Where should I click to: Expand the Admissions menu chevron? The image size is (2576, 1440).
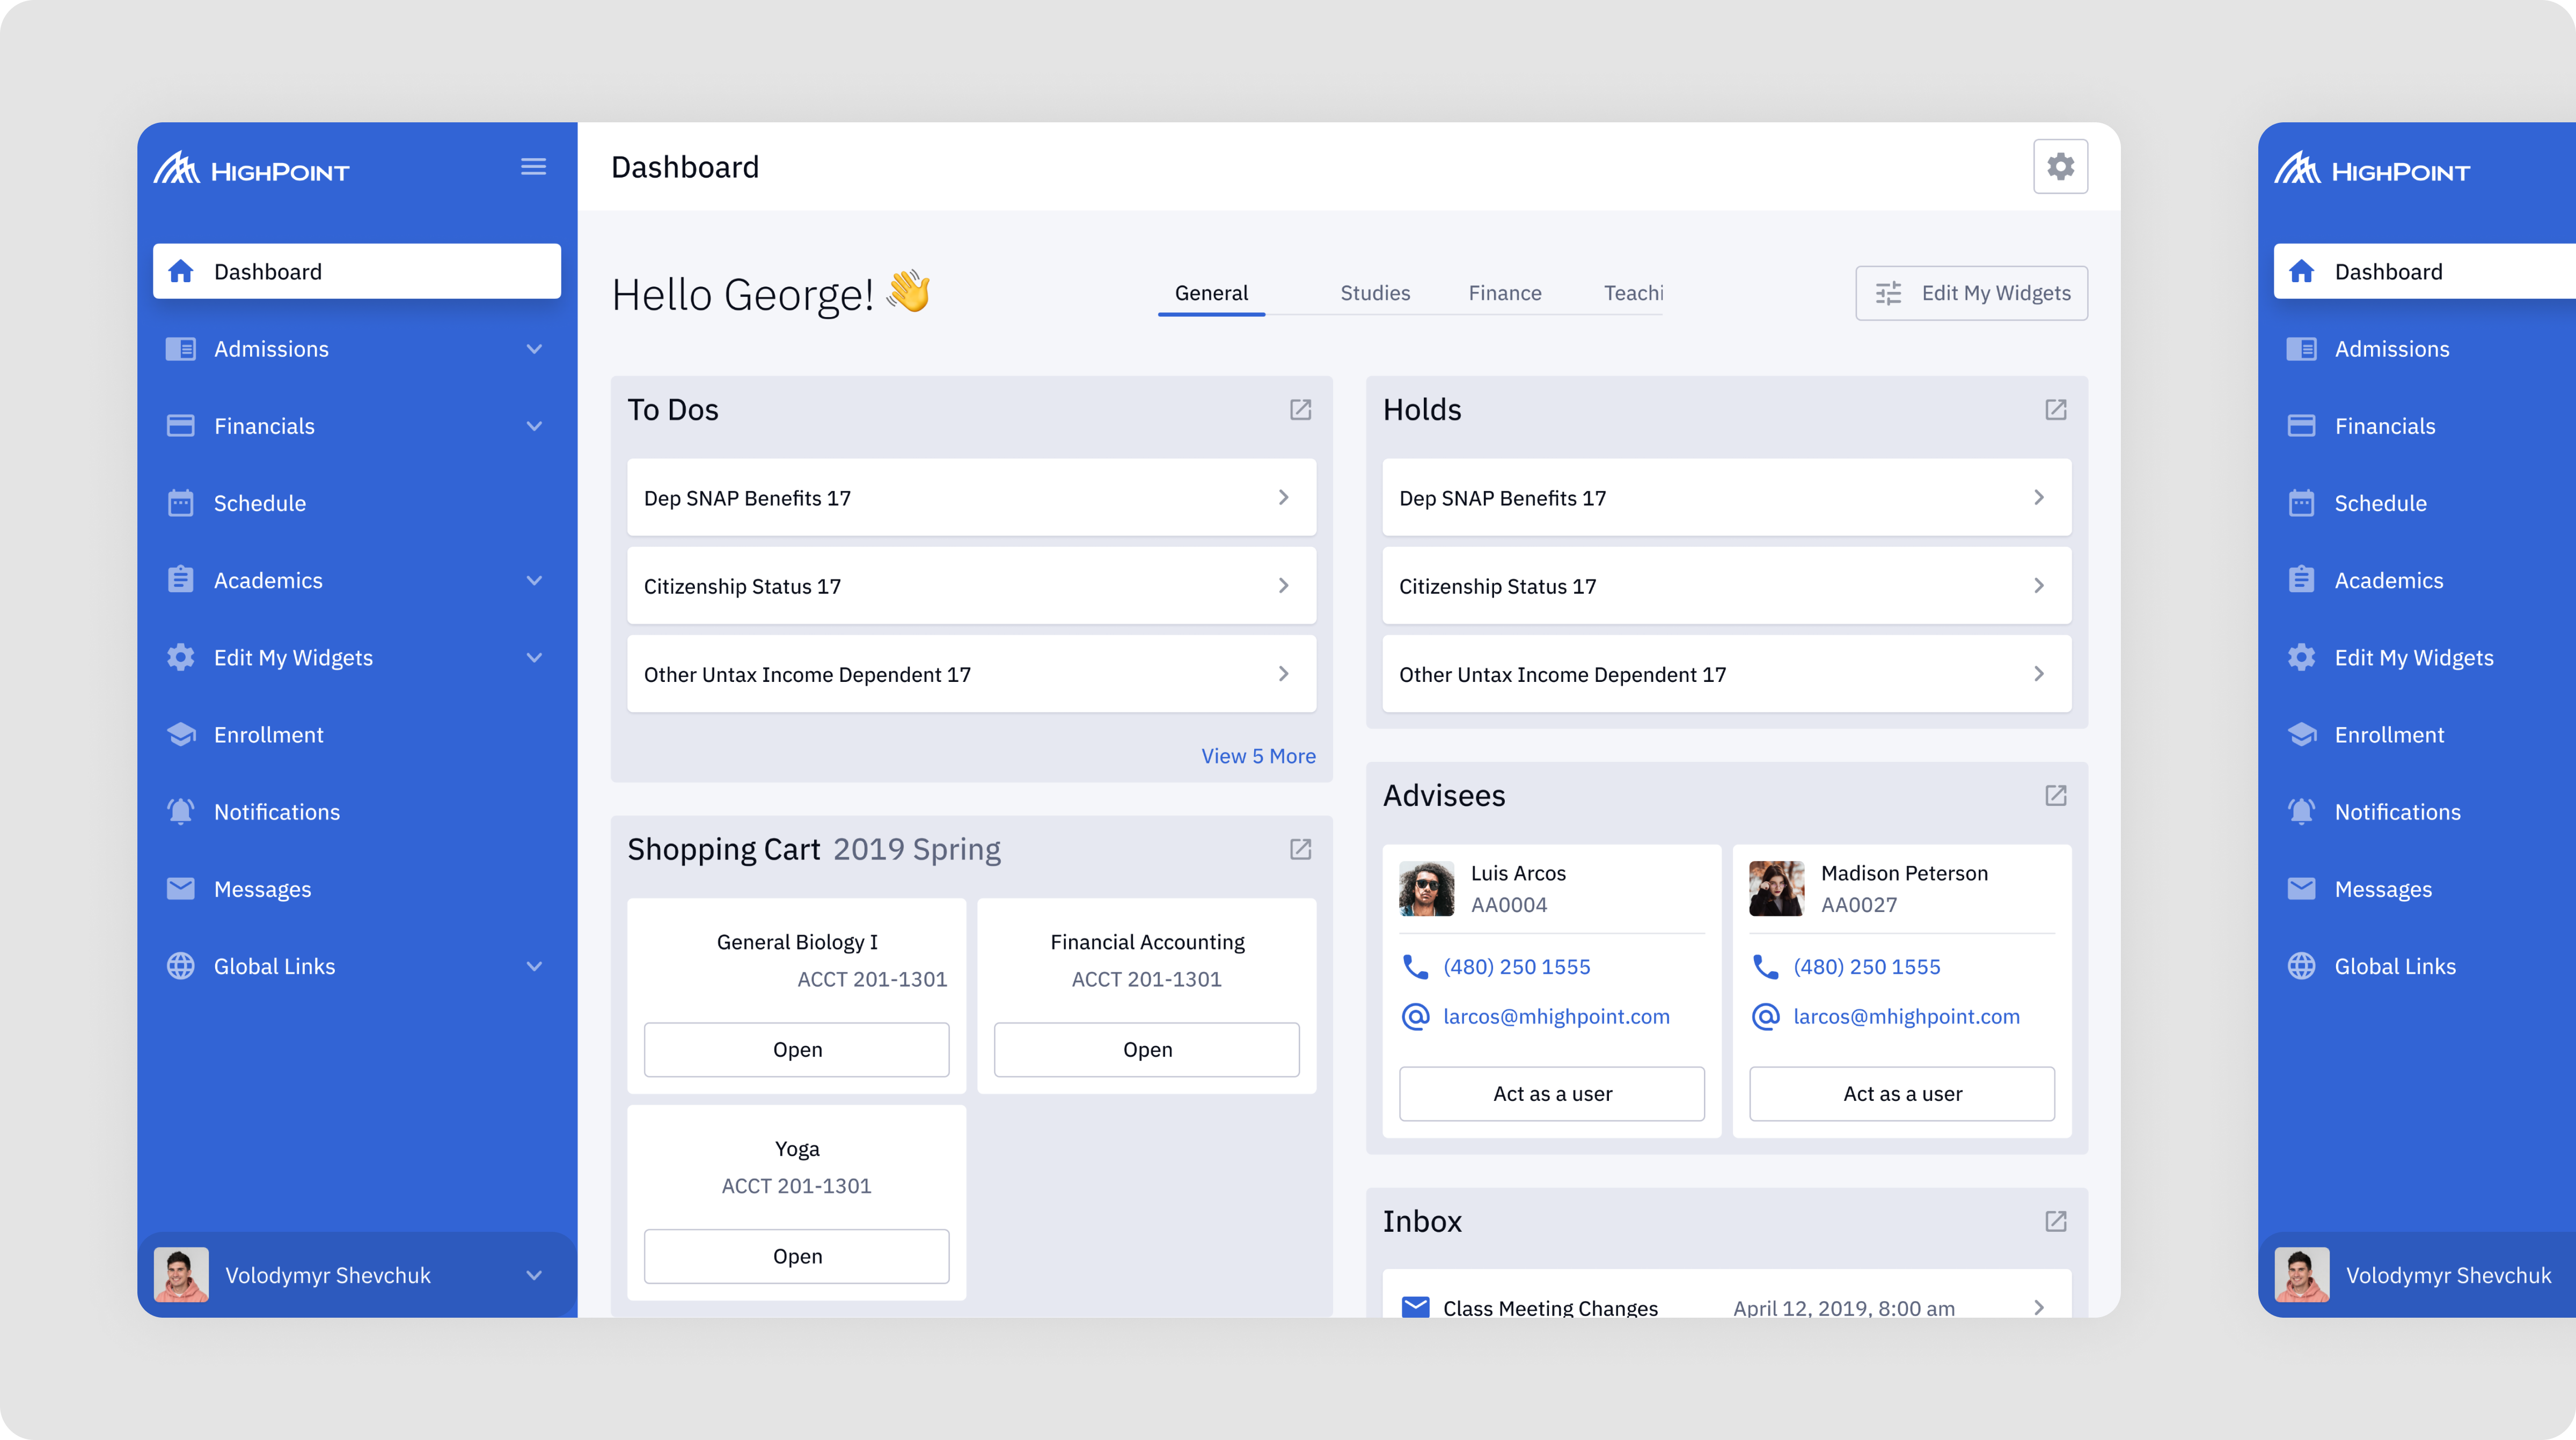534,349
